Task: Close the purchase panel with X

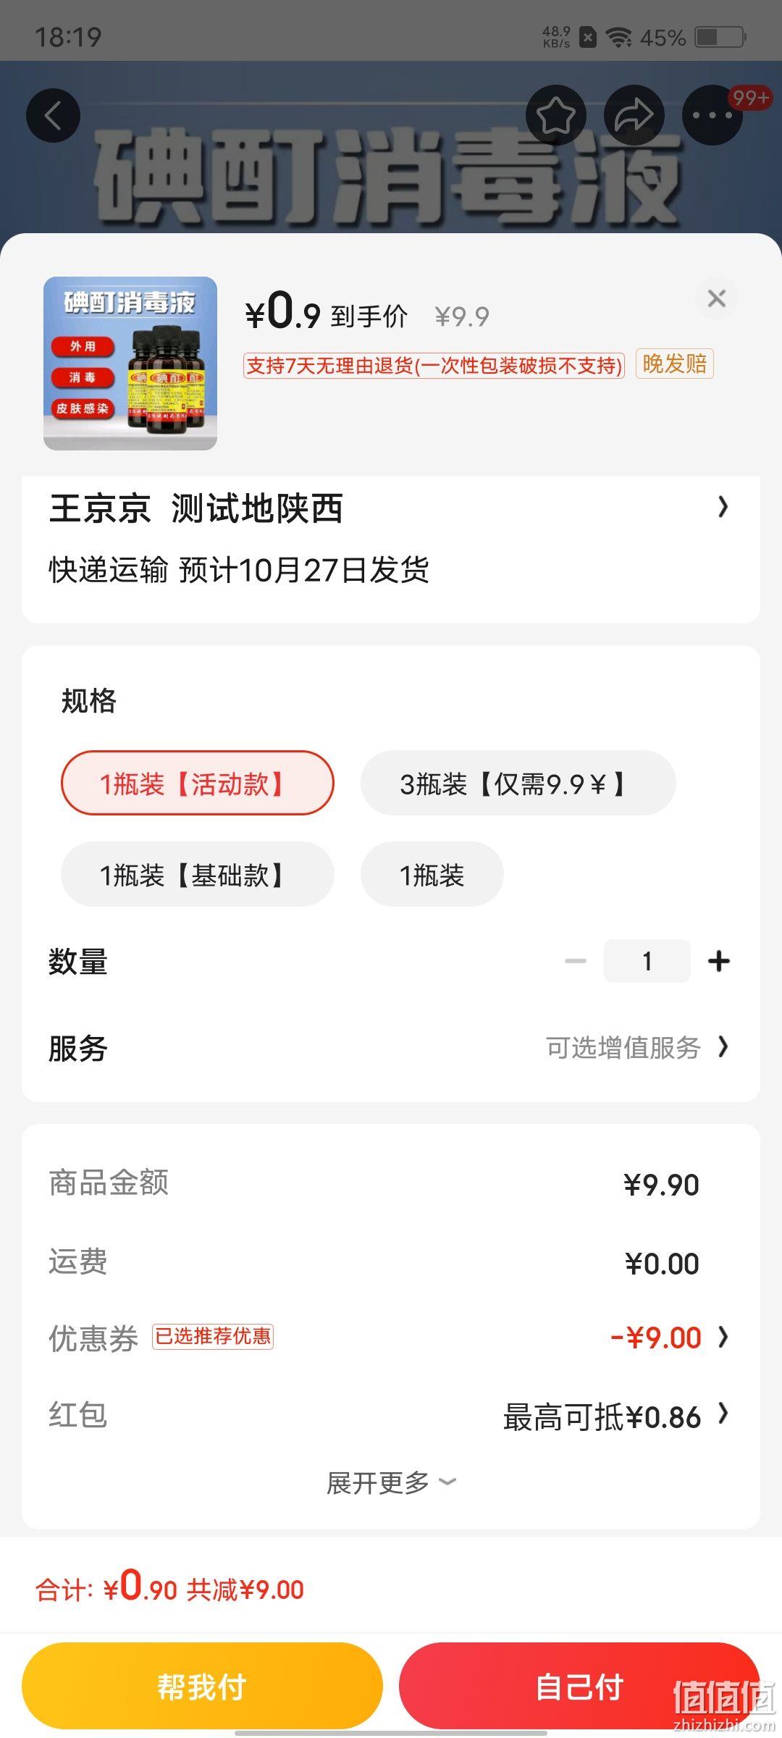Action: 716,298
